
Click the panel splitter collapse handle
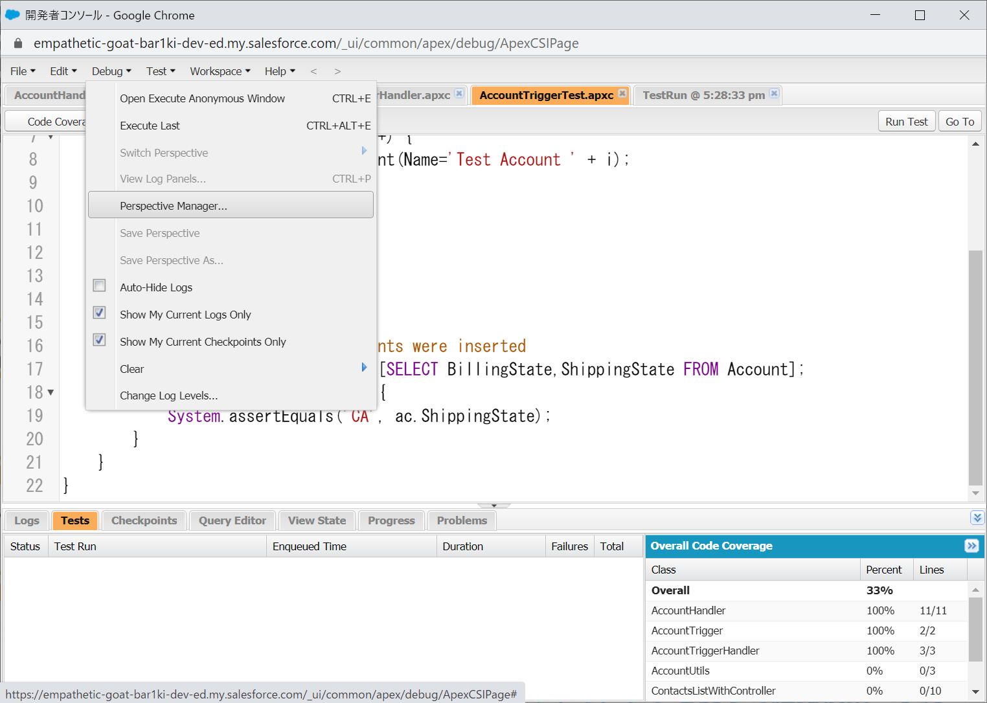pyautogui.click(x=493, y=506)
